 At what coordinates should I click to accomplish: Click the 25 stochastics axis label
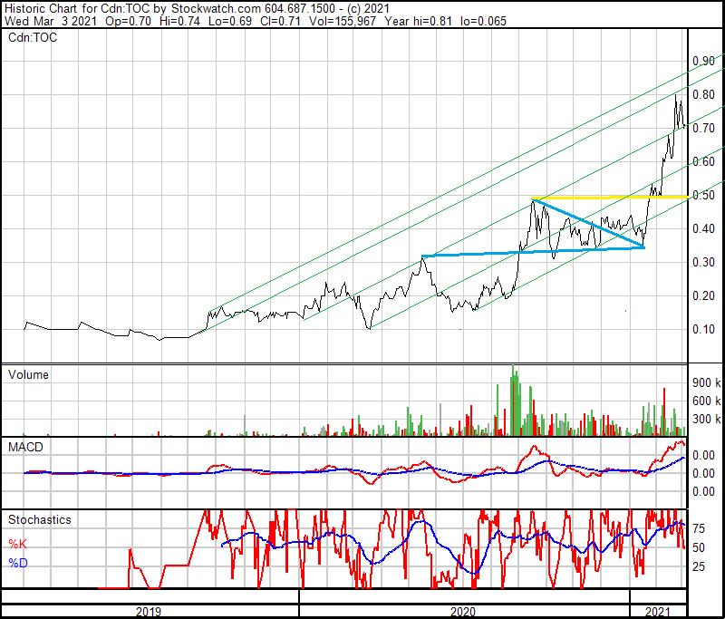698,566
